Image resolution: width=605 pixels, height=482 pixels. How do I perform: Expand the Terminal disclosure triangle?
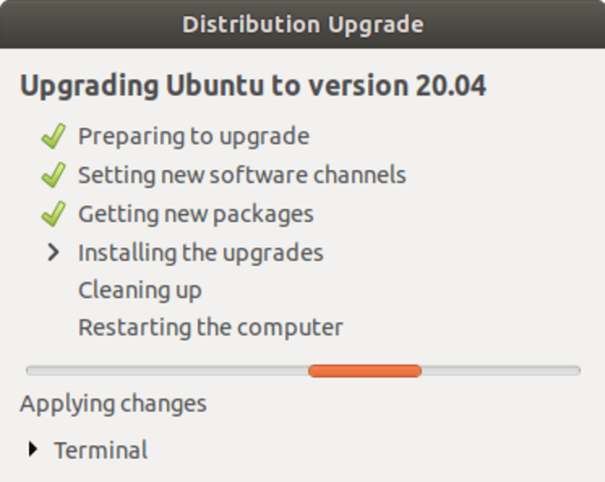point(33,449)
